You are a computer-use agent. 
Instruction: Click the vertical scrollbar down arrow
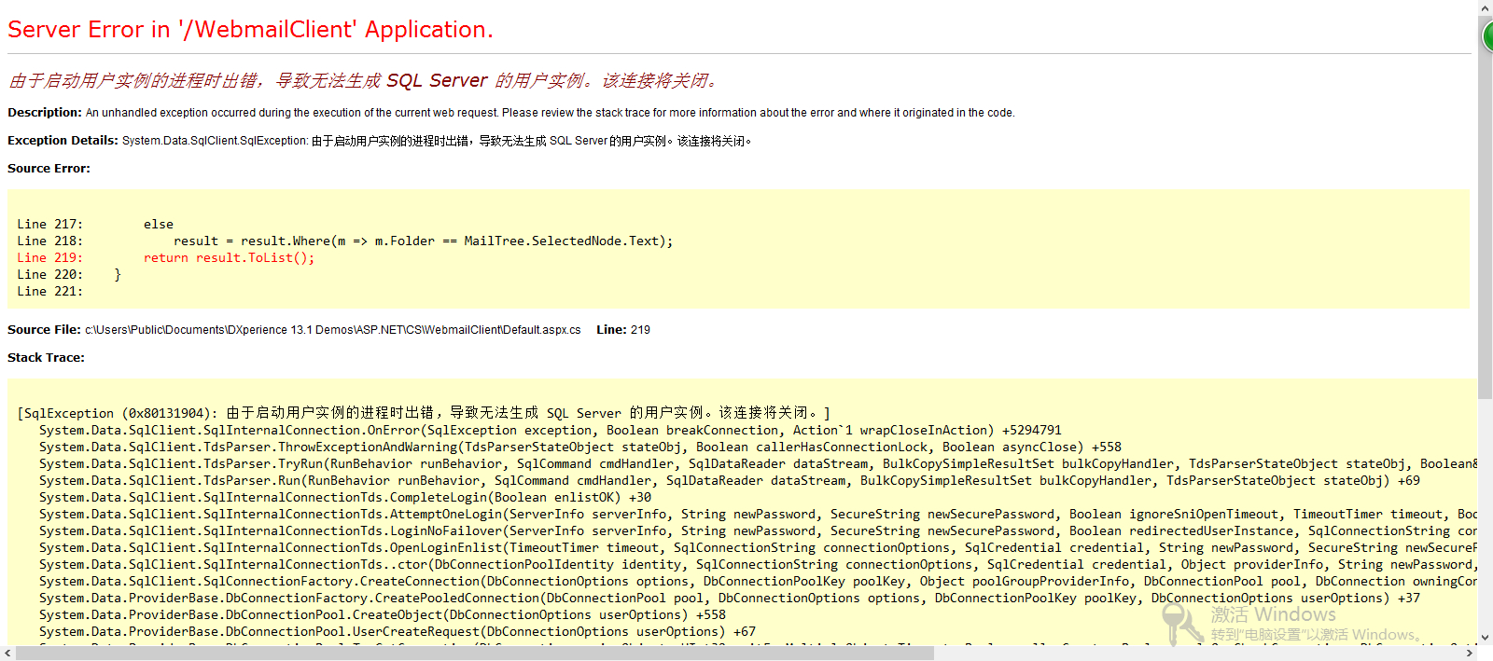1486,639
